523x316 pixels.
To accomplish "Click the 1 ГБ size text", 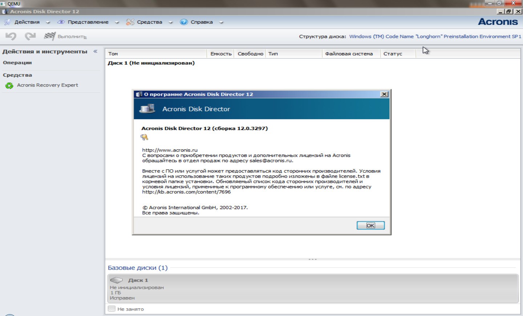I will 115,292.
